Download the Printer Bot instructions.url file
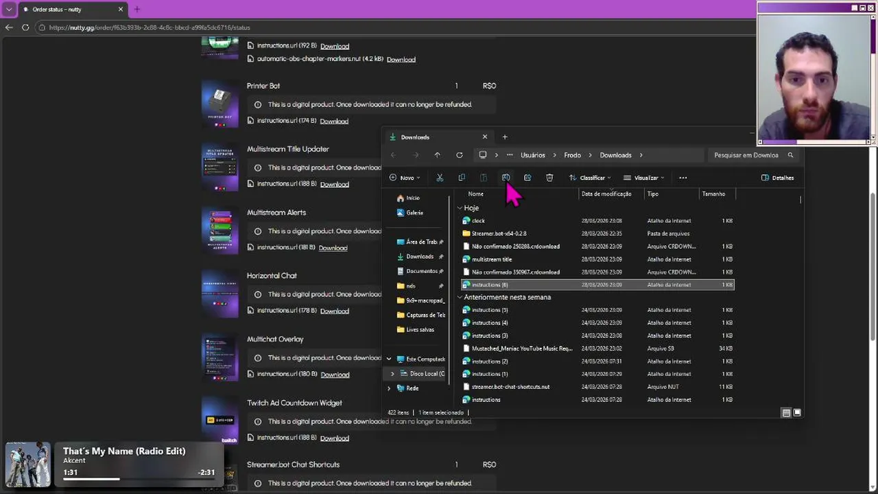Image resolution: width=878 pixels, height=494 pixels. 334,121
